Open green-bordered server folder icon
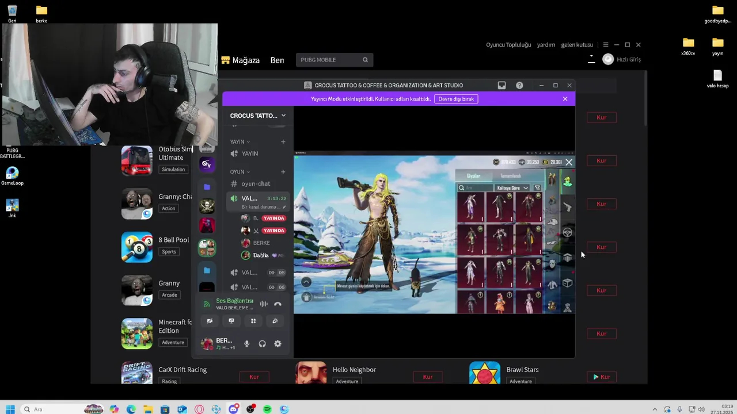This screenshot has width=737, height=414. tap(207, 247)
